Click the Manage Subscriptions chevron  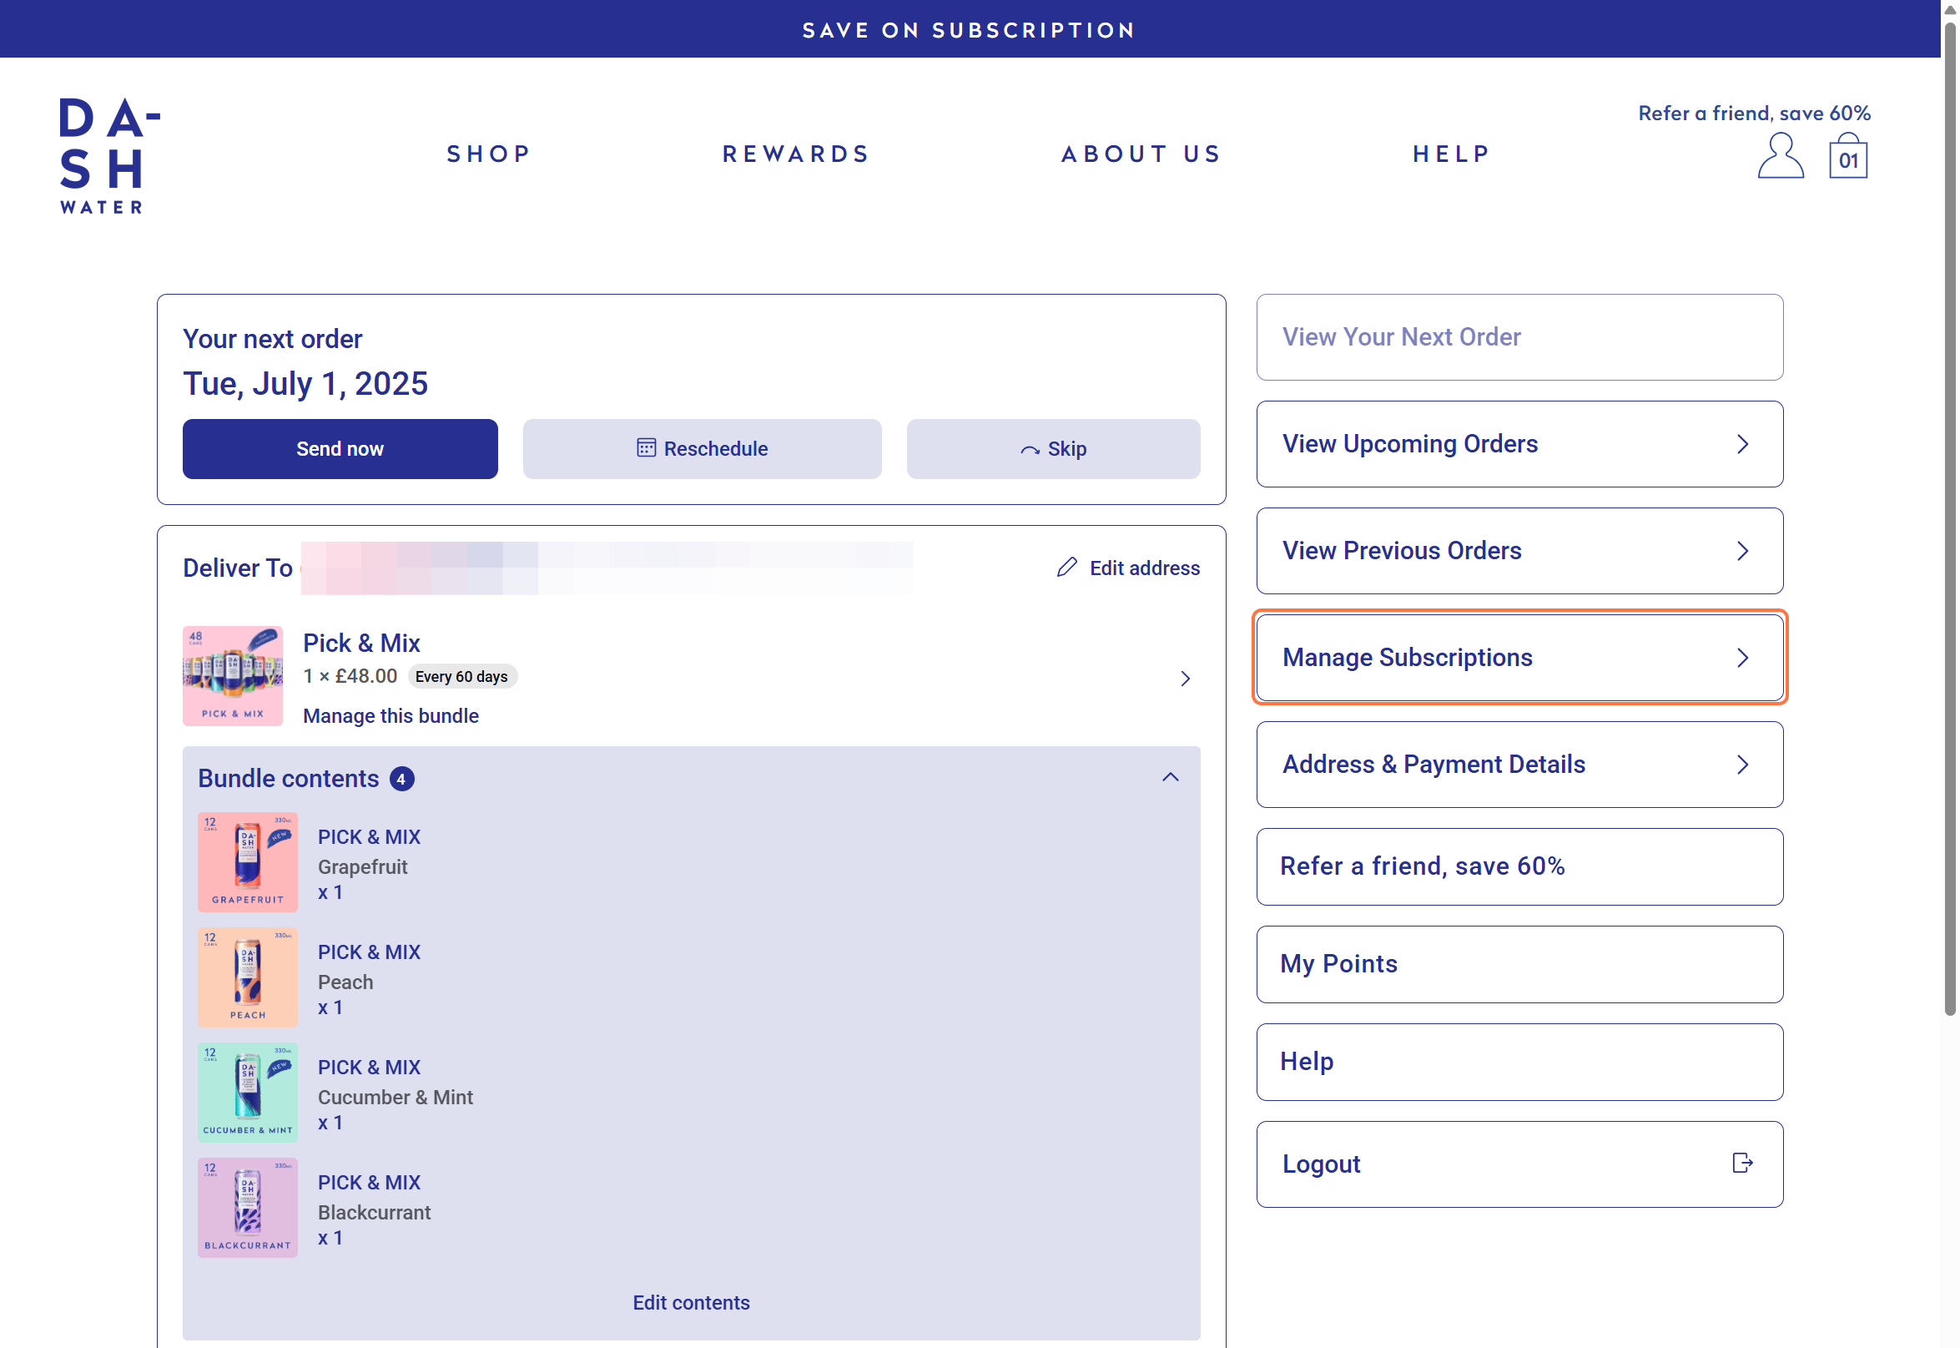tap(1741, 657)
